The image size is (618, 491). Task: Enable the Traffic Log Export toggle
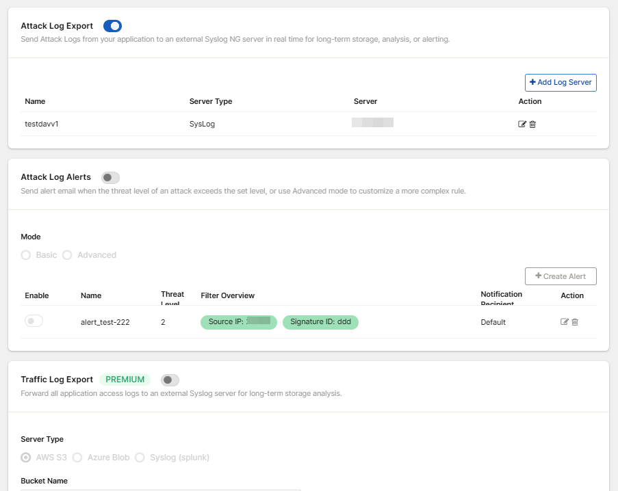(170, 380)
